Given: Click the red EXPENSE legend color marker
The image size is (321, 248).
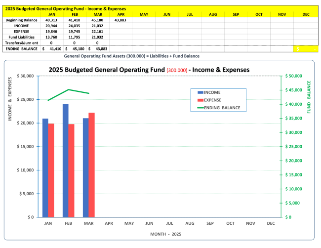Looking at the screenshot, I should click(x=200, y=100).
